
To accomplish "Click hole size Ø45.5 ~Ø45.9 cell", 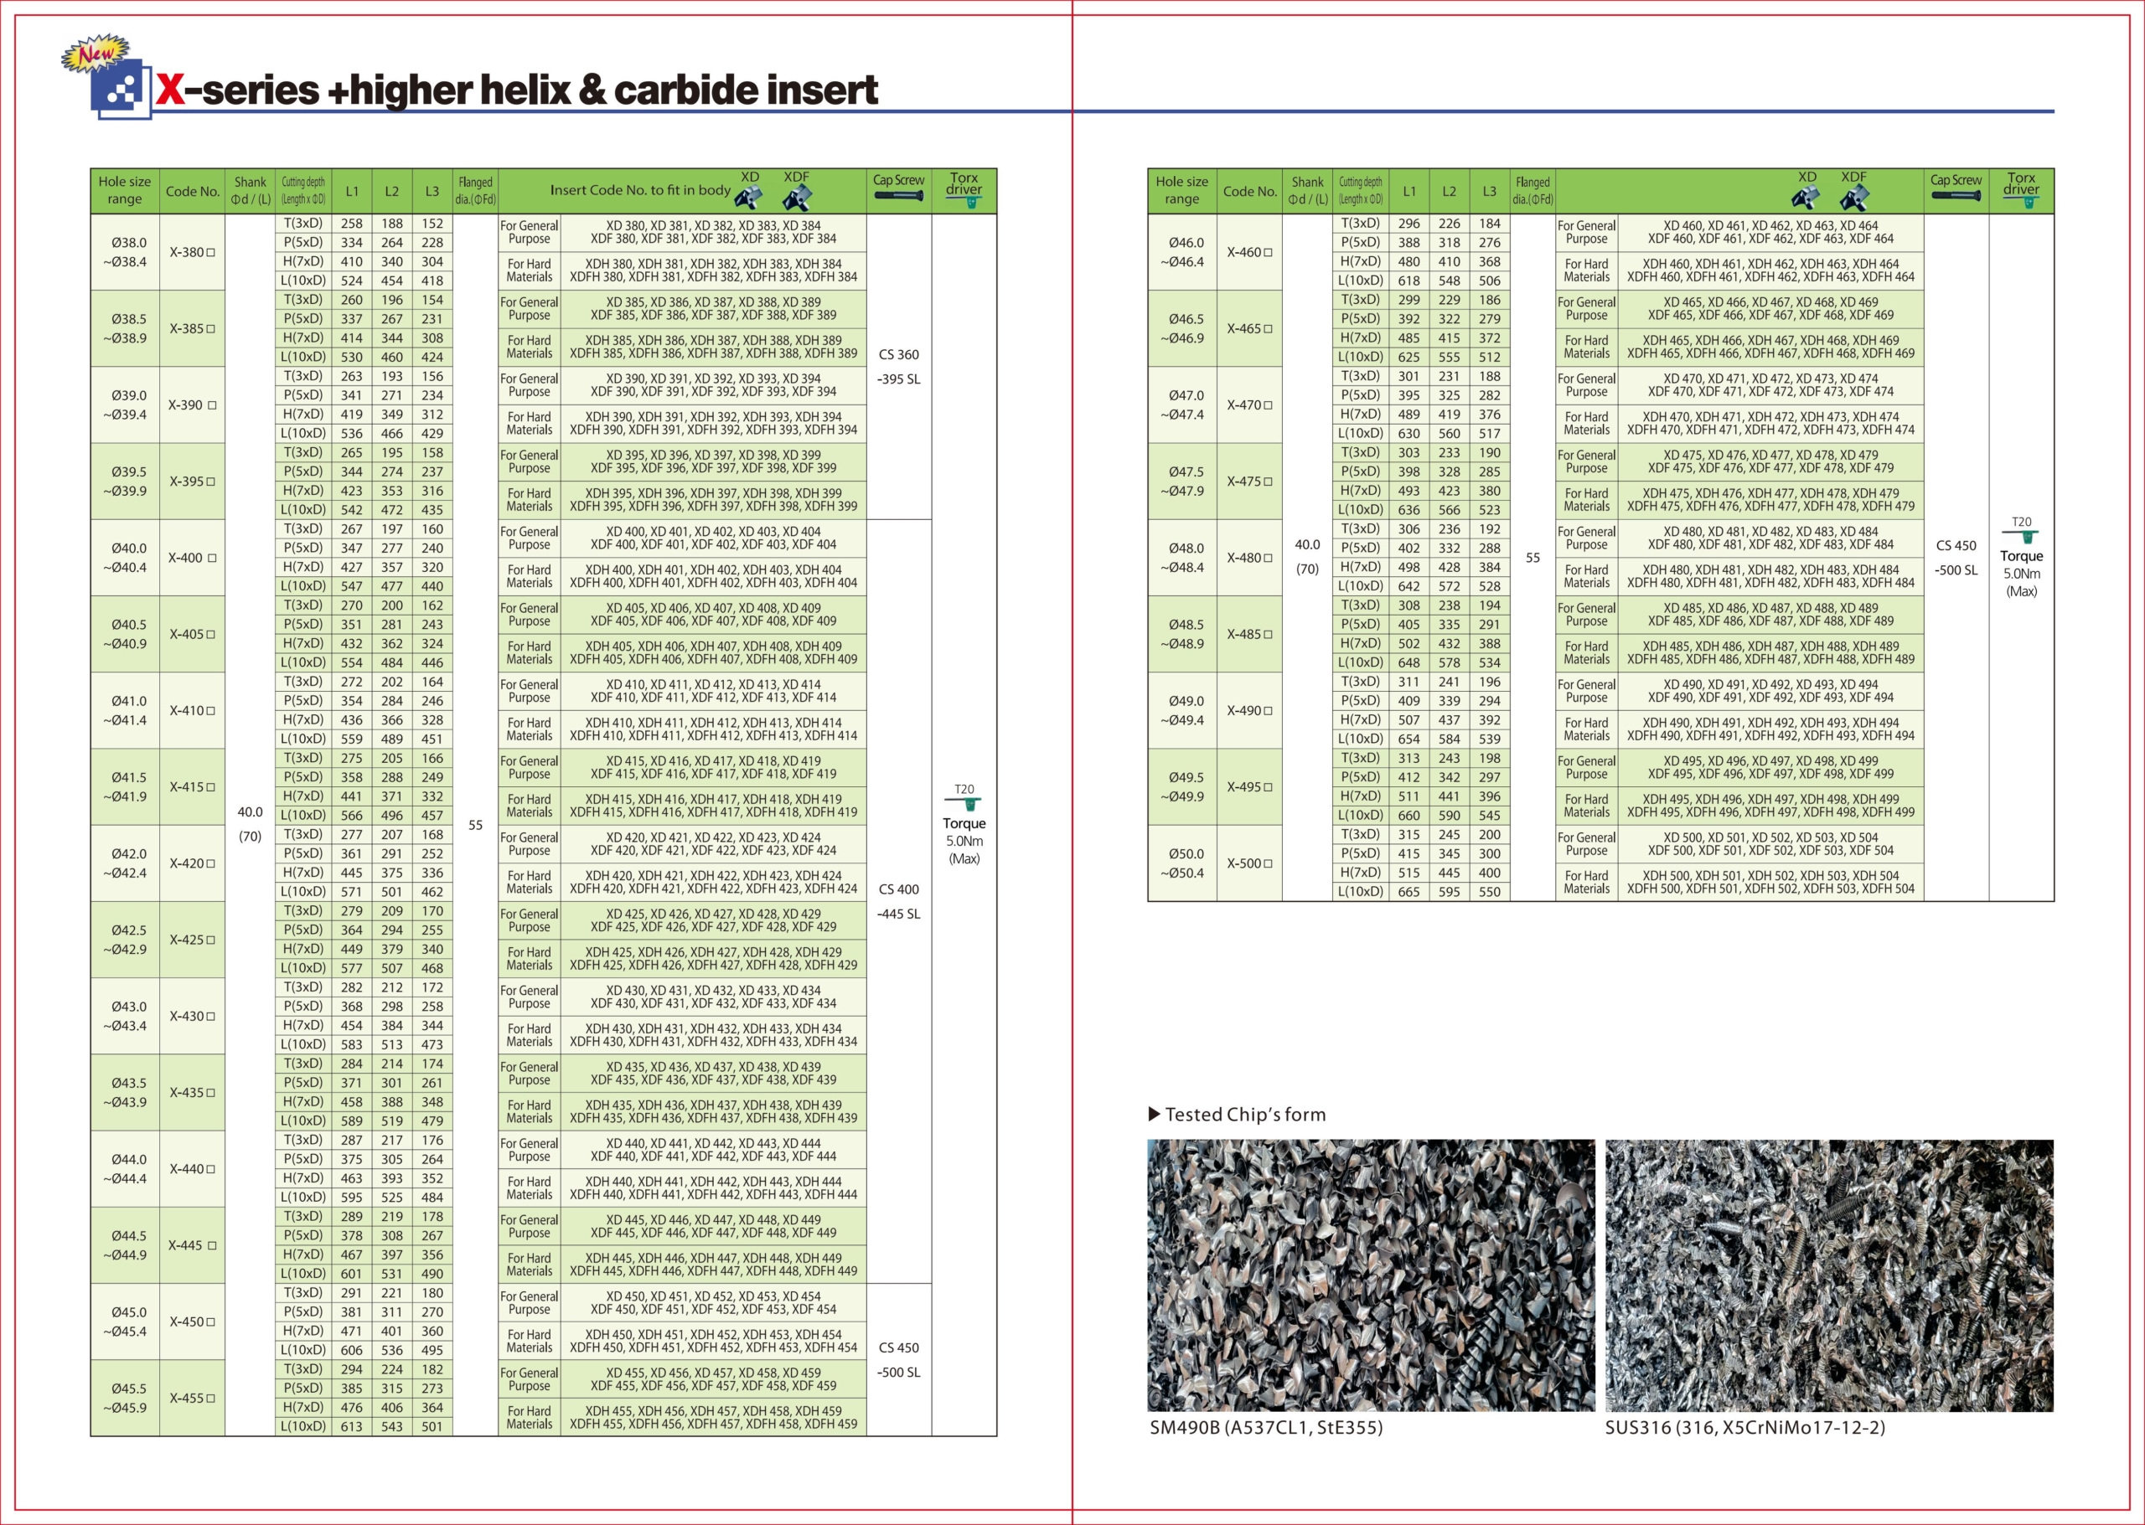I will pyautogui.click(x=125, y=1399).
